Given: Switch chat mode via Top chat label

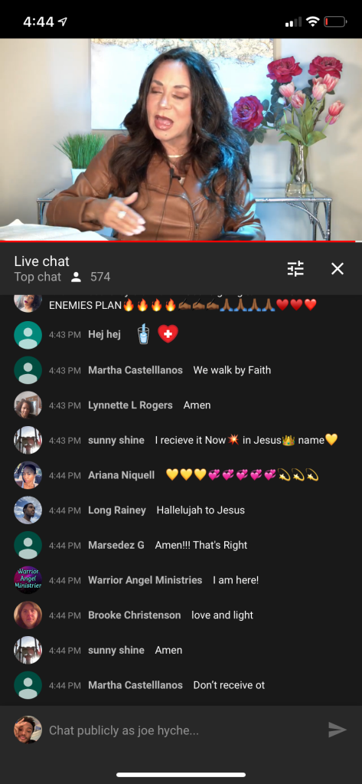Looking at the screenshot, I should click(x=38, y=277).
